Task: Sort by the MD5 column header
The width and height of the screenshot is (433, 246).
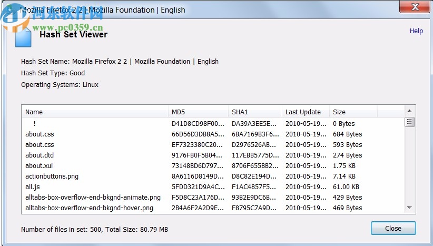Action: (x=198, y=112)
